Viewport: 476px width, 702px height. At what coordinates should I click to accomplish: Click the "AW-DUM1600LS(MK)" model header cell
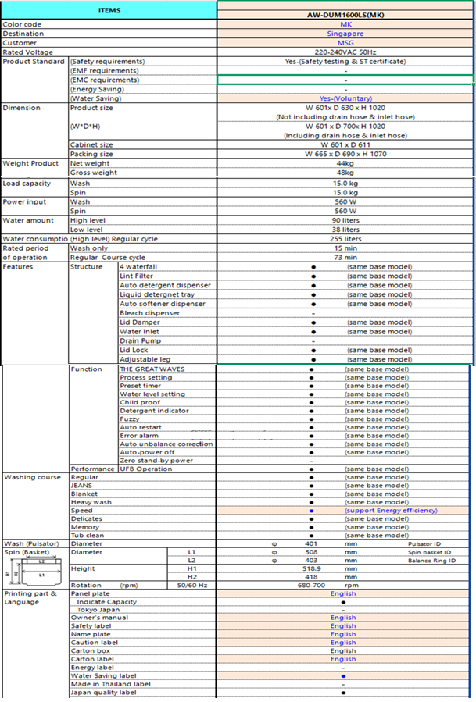coord(345,15)
